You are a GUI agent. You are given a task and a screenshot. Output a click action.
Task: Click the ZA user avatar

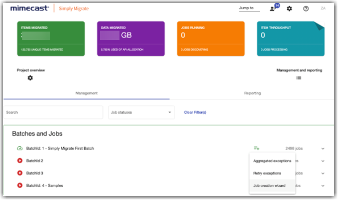pos(323,8)
